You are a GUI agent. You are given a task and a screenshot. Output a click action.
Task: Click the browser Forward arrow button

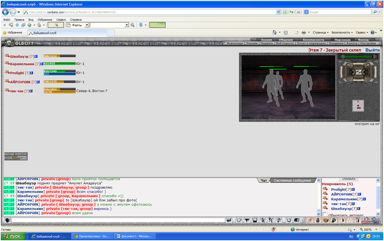click(13, 12)
